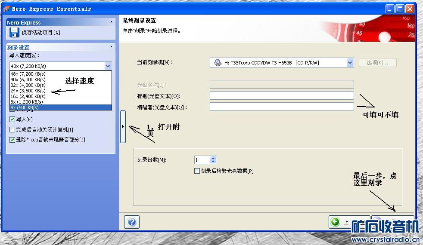
Task: Choose 8x (1,200 KB/s) write speed
Action: pyautogui.click(x=61, y=102)
